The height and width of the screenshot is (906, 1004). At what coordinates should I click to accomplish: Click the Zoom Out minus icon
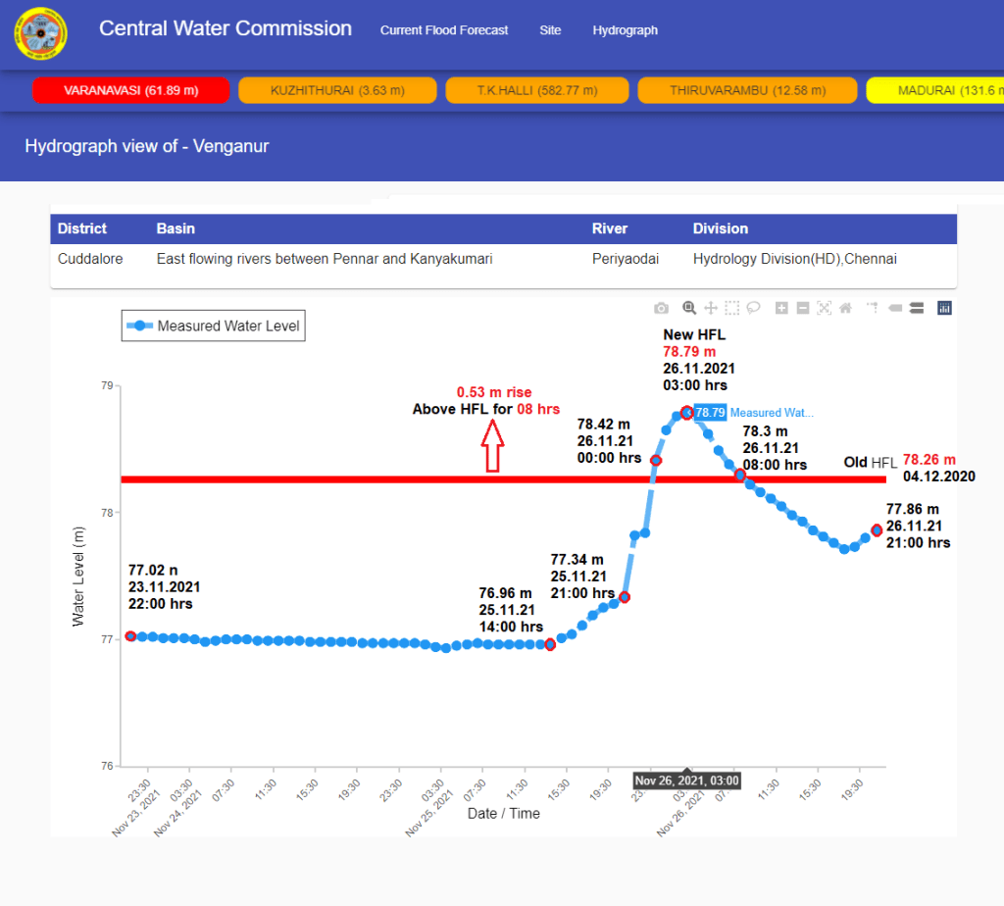pyautogui.click(x=803, y=308)
